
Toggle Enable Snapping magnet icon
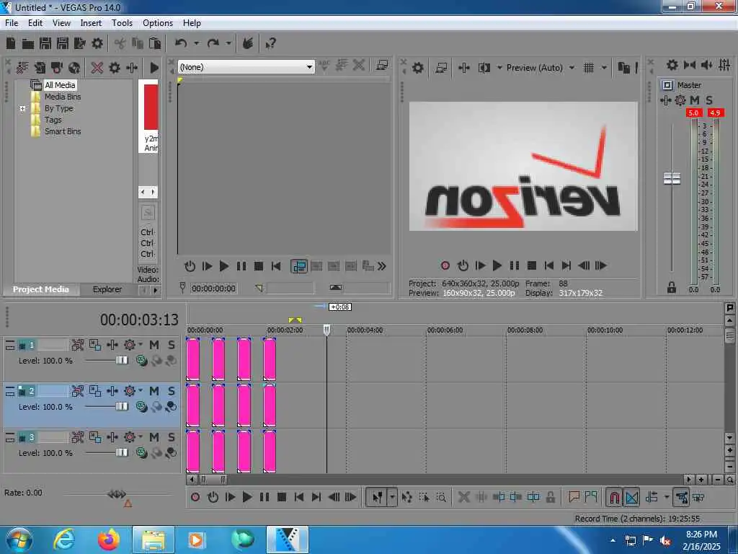pos(614,497)
